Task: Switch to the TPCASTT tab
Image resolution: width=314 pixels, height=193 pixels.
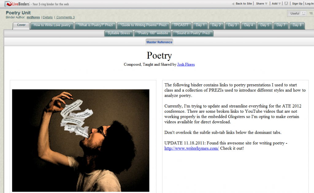Action: click(181, 25)
